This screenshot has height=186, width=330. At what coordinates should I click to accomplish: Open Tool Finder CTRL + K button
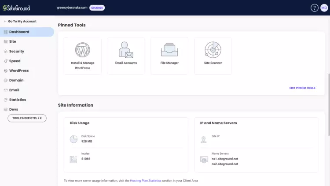click(27, 118)
